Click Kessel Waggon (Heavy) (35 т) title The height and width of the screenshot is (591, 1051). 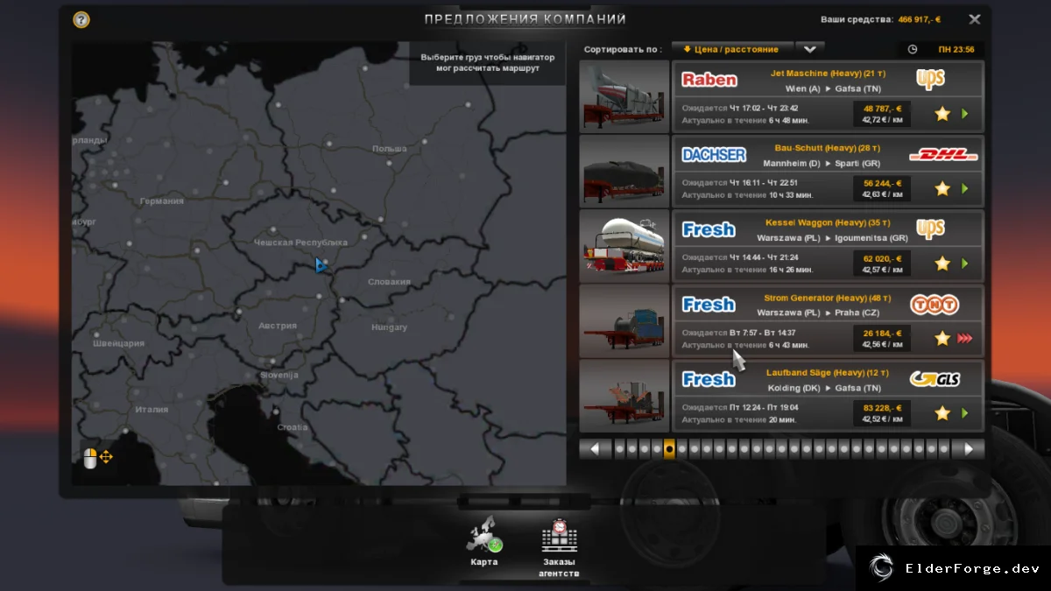tap(827, 222)
